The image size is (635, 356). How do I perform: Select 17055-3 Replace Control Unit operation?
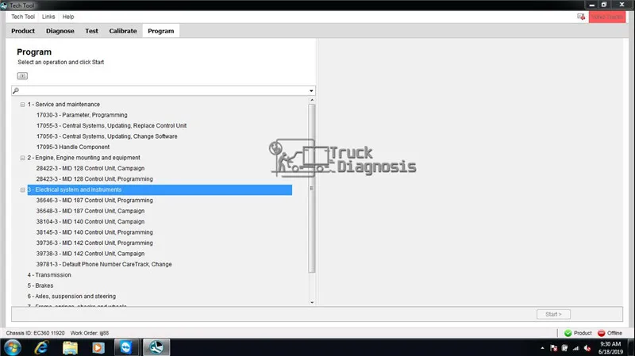tap(111, 126)
